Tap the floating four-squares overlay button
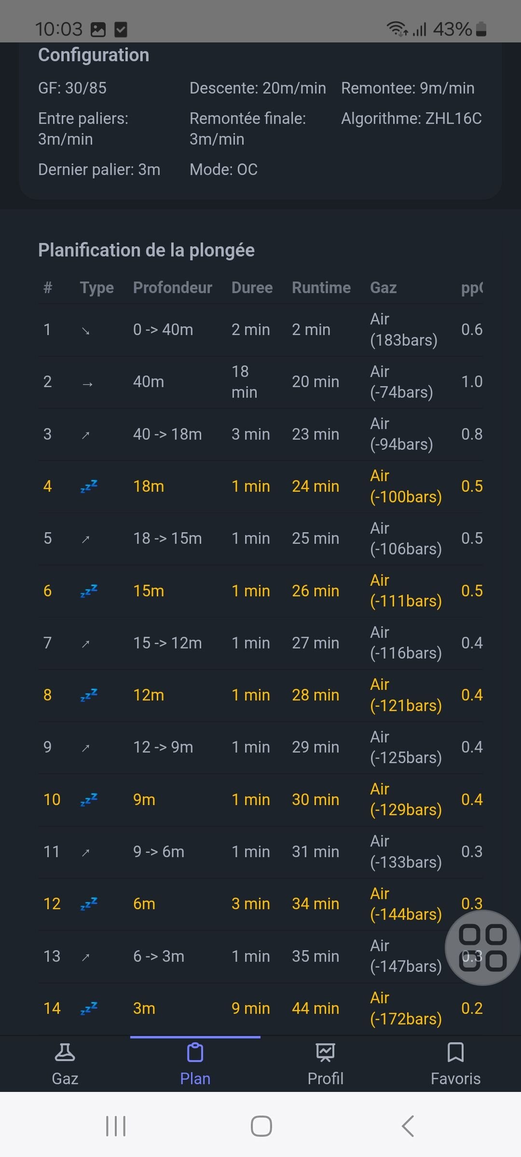This screenshot has height=1157, width=521. pyautogui.click(x=482, y=948)
